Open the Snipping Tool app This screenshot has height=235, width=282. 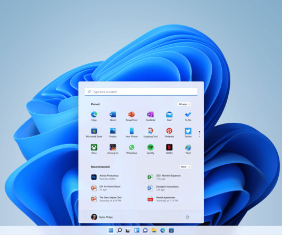pos(151,133)
